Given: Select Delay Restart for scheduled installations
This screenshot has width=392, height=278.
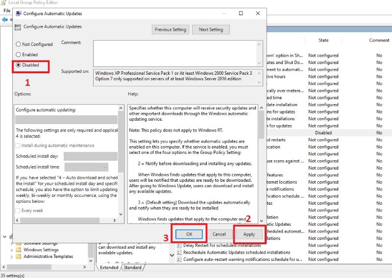Looking at the screenshot, I should coord(222,245).
